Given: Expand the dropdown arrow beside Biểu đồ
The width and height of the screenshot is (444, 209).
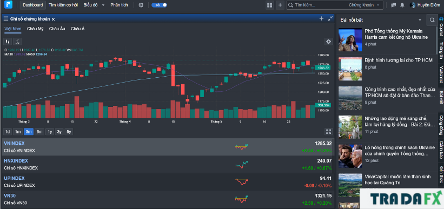Looking at the screenshot, I should [x=103, y=5].
